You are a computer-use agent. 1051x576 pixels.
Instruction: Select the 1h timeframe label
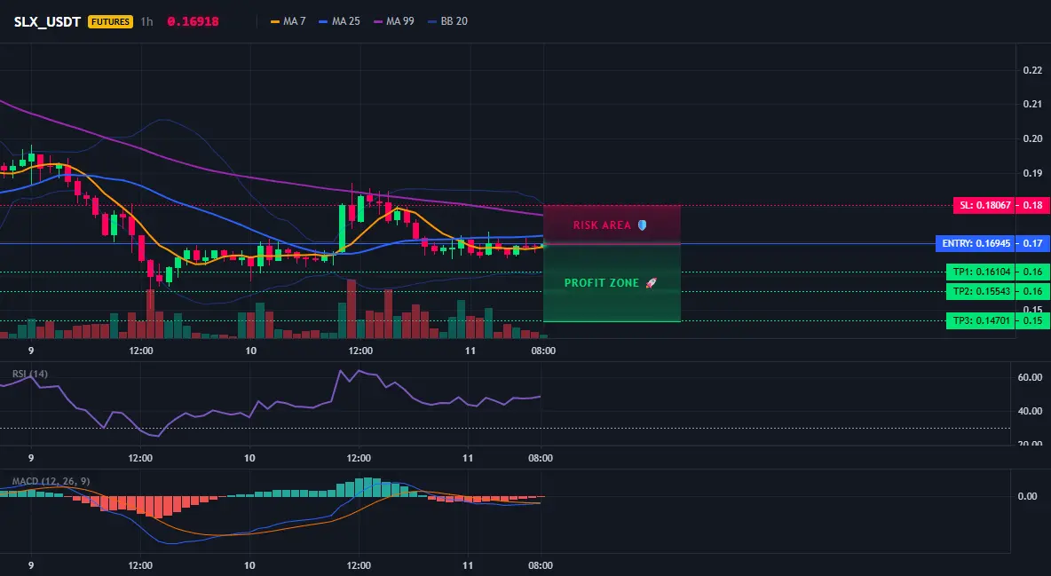click(x=146, y=21)
